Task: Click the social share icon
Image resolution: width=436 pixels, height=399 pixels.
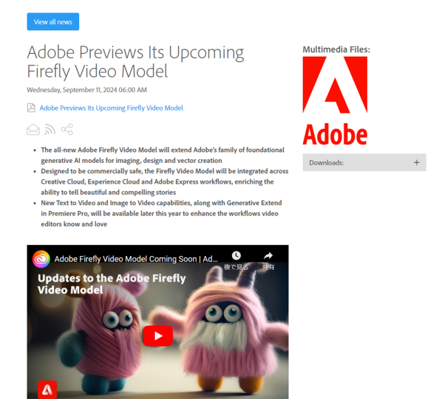Action: pyautogui.click(x=67, y=129)
